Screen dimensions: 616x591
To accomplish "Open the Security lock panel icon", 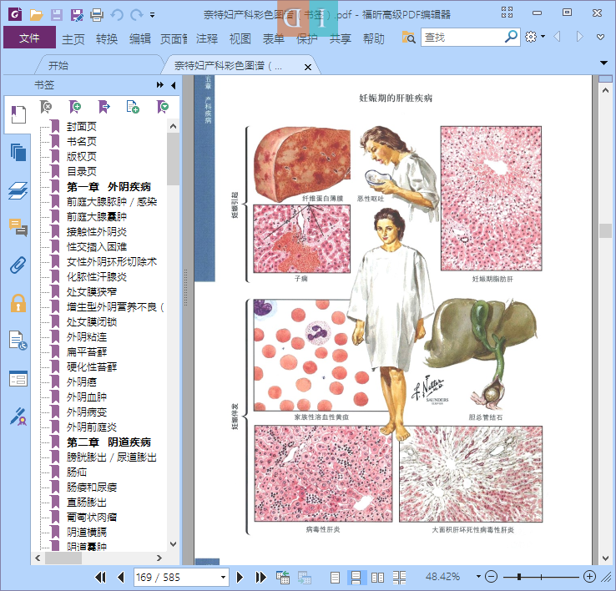I will click(18, 303).
